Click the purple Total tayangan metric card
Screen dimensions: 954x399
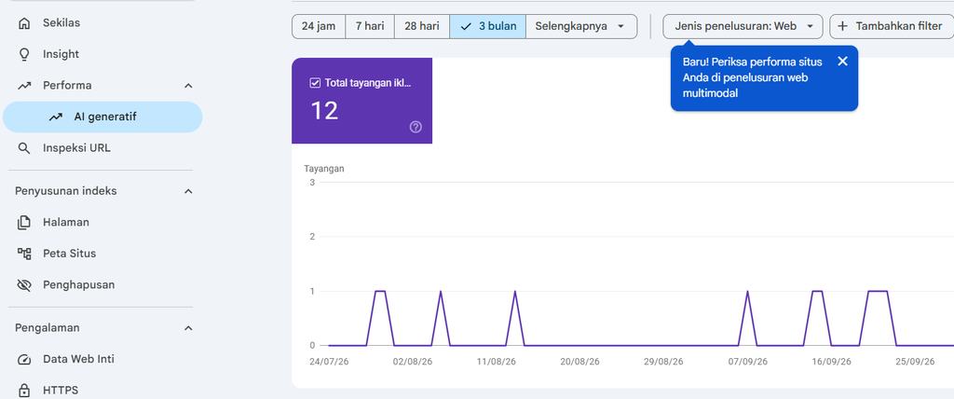pos(362,101)
